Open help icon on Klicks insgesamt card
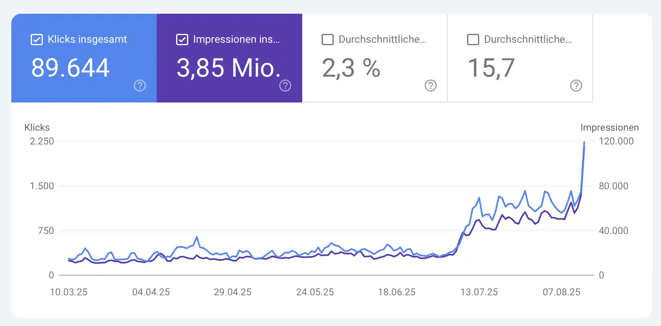The image size is (661, 326). (140, 86)
